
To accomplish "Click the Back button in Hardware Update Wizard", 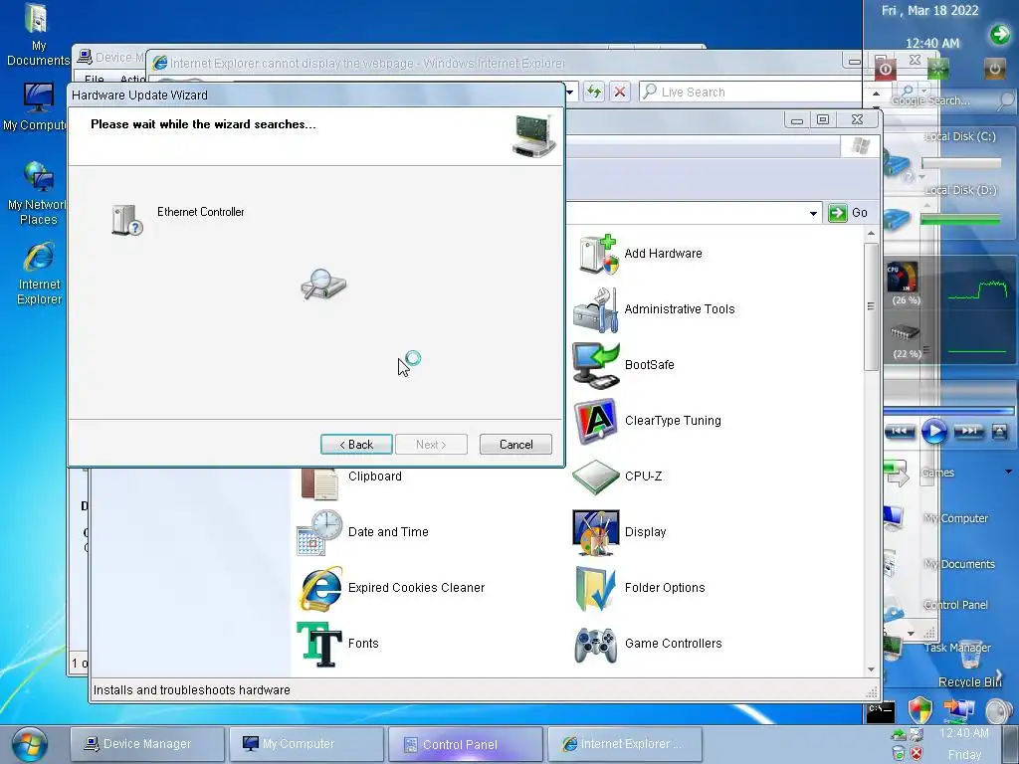I will point(356,445).
